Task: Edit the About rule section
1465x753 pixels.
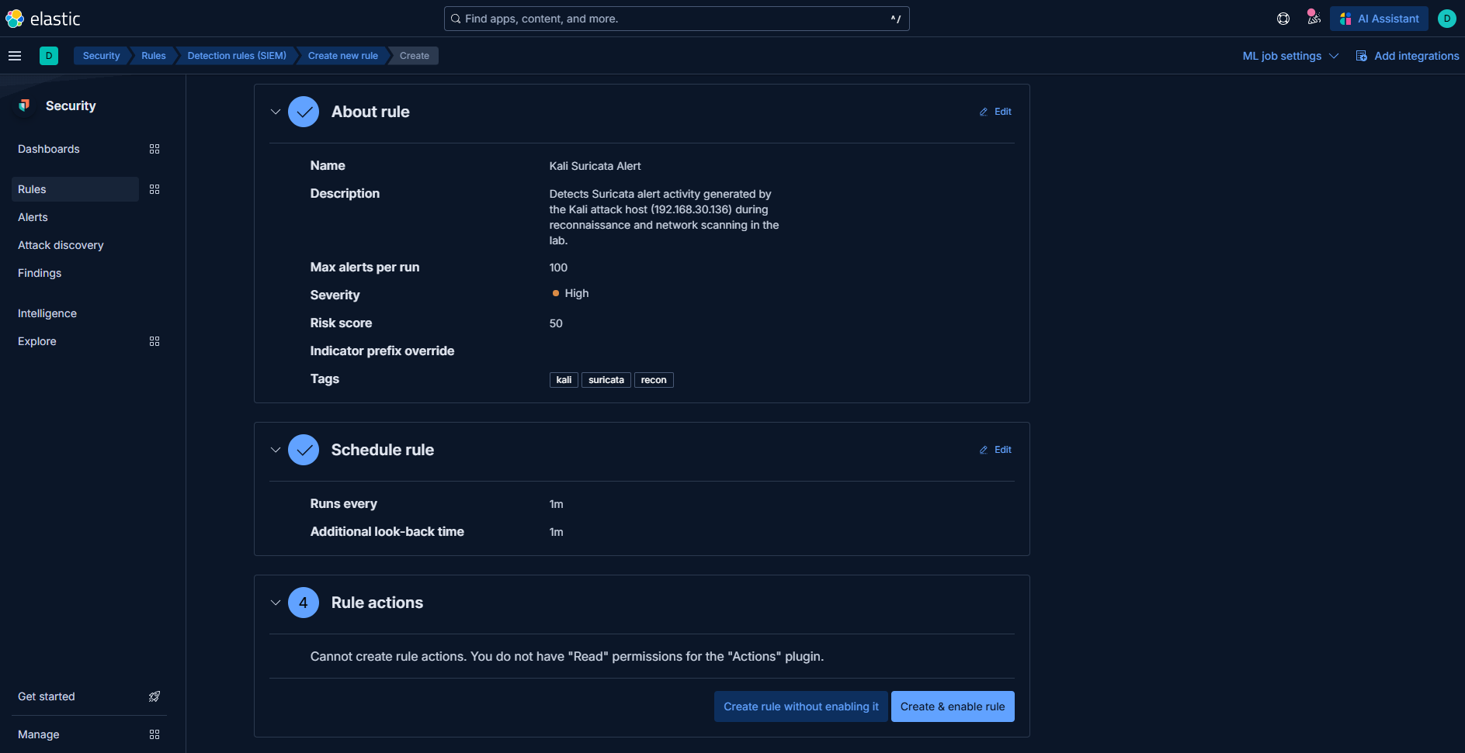Action: click(x=995, y=112)
